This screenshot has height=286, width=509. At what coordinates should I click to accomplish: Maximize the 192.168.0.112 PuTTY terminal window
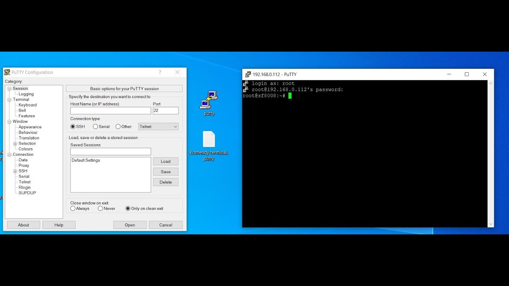[x=467, y=74]
